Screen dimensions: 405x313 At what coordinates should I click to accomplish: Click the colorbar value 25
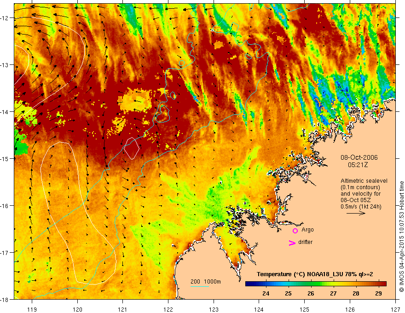[288, 293]
